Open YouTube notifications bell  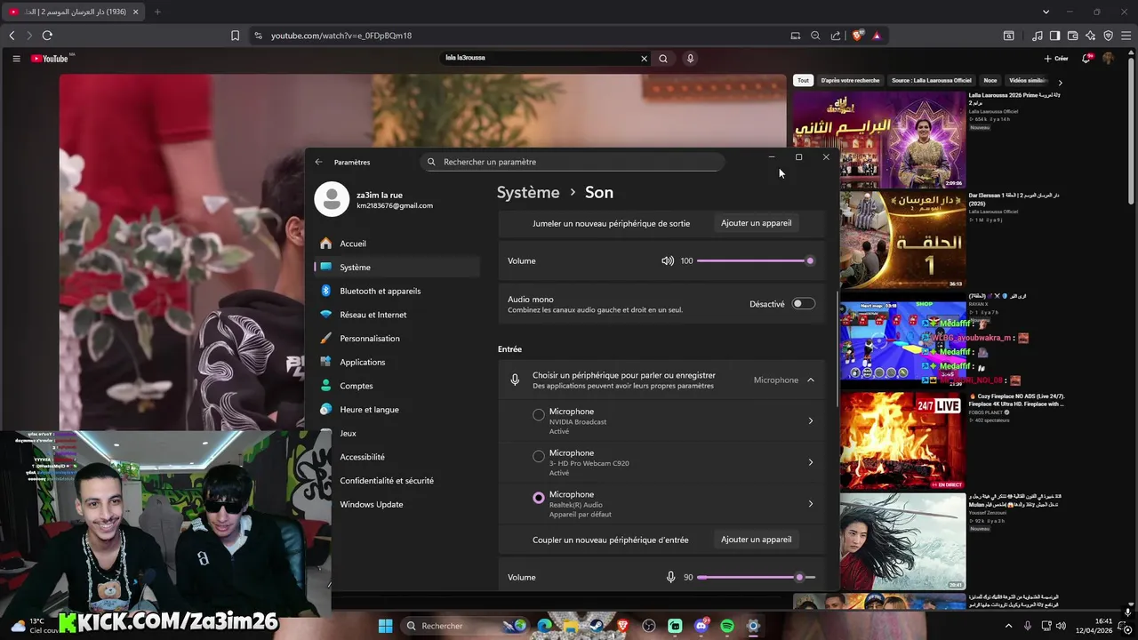coord(1086,59)
